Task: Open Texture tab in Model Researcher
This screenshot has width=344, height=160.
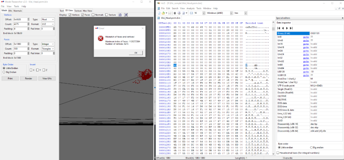Action: 78,11
